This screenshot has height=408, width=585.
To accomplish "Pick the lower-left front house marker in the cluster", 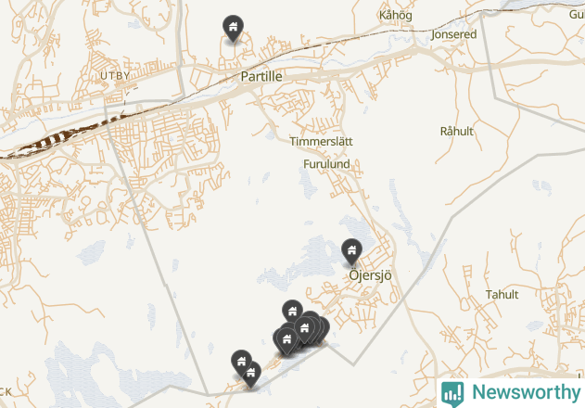I will (286, 340).
